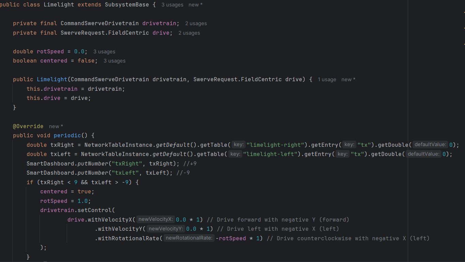Viewport: 465px width, 262px height.
Task: Click "getEntry" on the txRight declaration line
Action: 325,145
